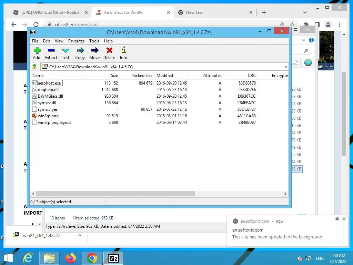Click the Delete toolbar icon
This screenshot has height=265, width=353.
(x=109, y=53)
